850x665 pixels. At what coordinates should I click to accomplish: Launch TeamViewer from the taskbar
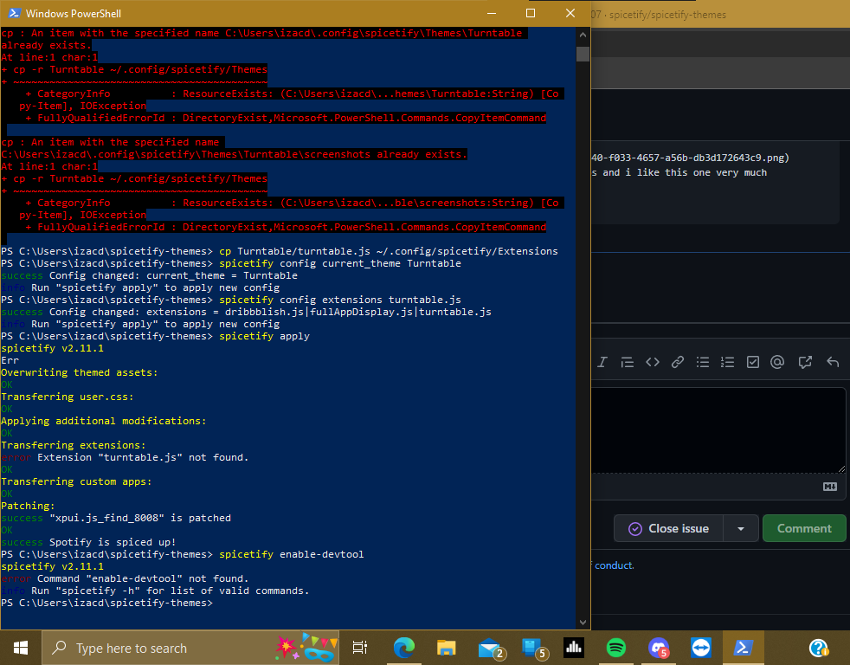tap(700, 648)
